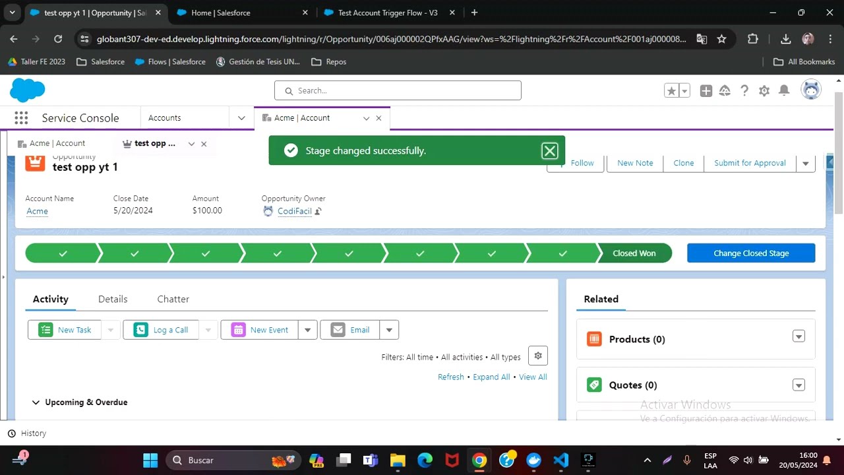Switch to the Related tab
844x475 pixels.
tap(601, 299)
